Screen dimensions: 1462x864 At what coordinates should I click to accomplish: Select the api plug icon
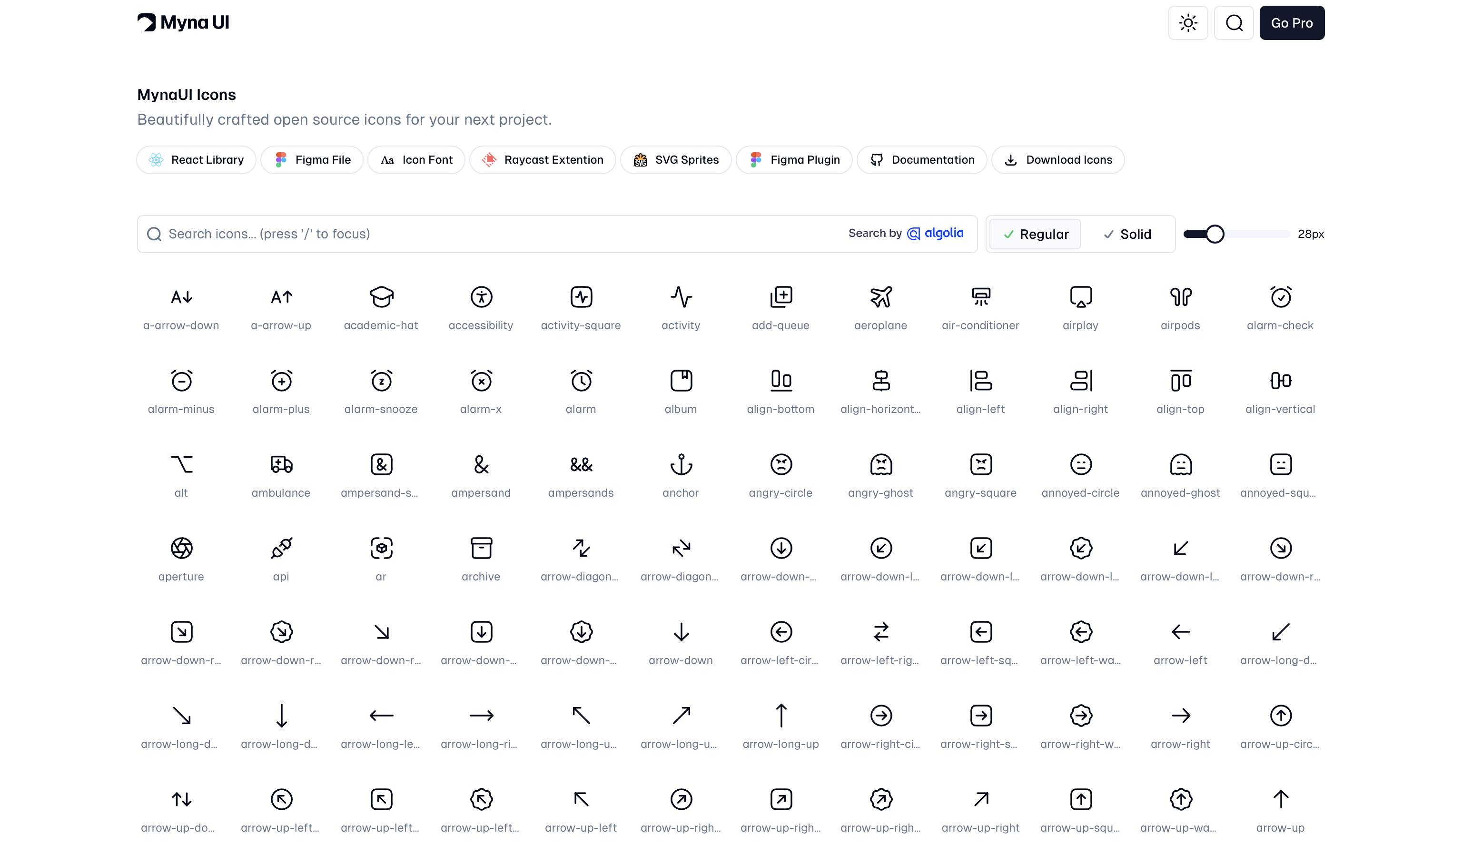281,549
